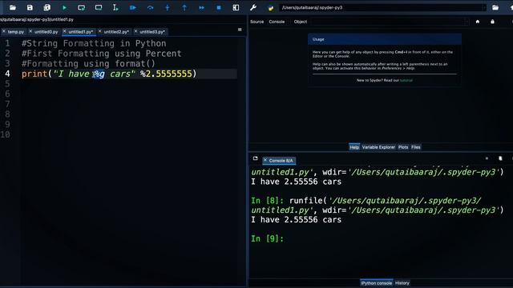Switch to the Files tab
This screenshot has height=288, width=513.
[x=416, y=147]
